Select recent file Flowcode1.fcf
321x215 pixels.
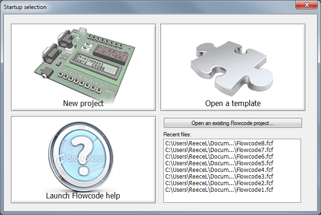point(219,190)
